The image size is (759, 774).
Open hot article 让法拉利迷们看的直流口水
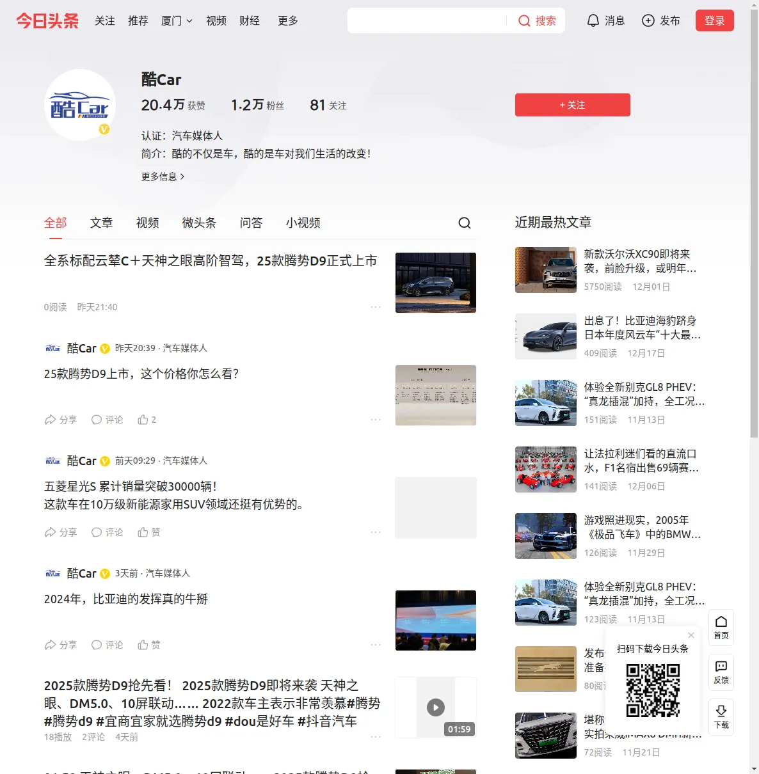(x=642, y=461)
